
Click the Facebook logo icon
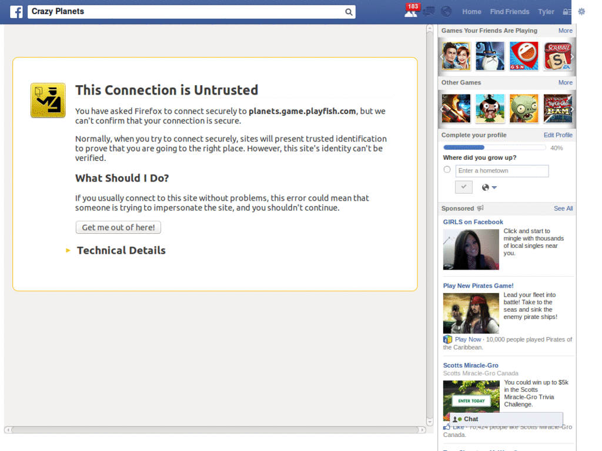click(x=16, y=12)
